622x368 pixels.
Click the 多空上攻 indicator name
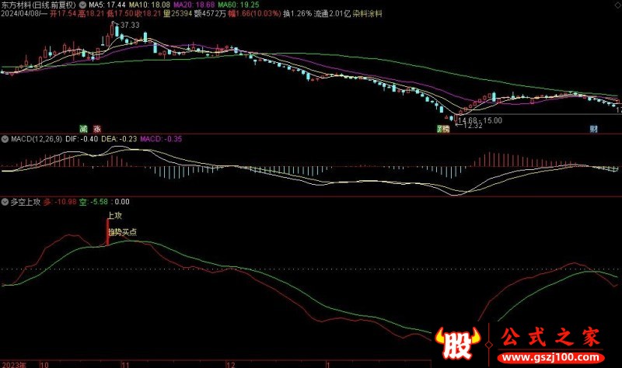26,202
